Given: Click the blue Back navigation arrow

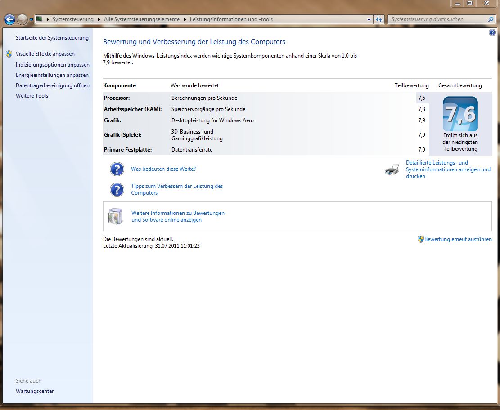Looking at the screenshot, I should 9,19.
